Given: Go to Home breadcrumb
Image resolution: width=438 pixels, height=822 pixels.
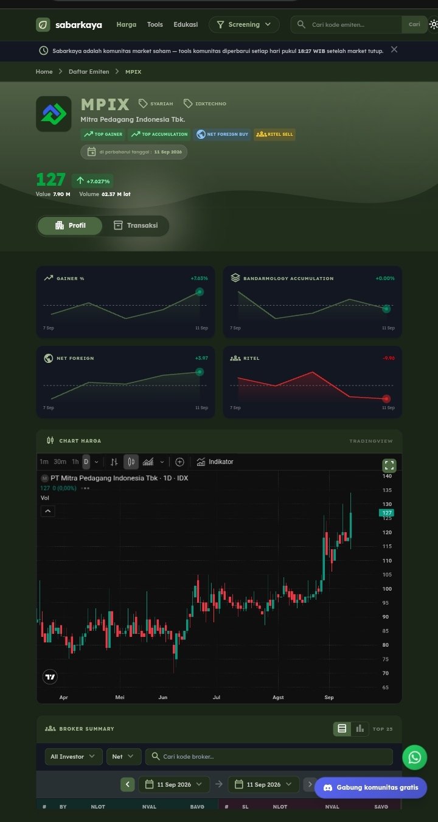Looking at the screenshot, I should coord(44,72).
